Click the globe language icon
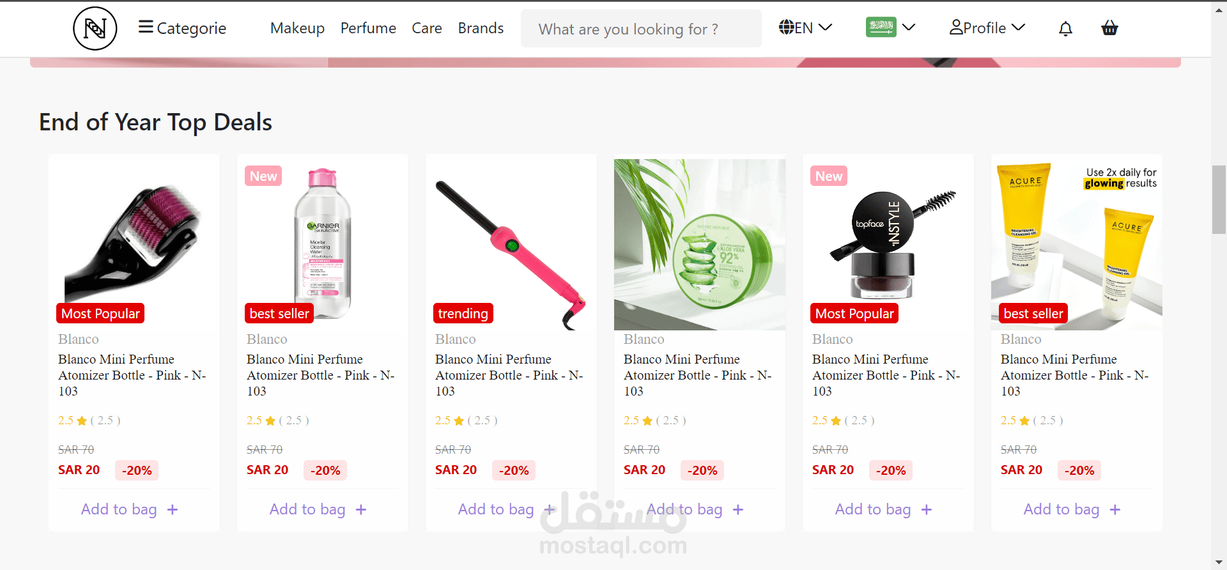Image resolution: width=1227 pixels, height=570 pixels. (786, 27)
